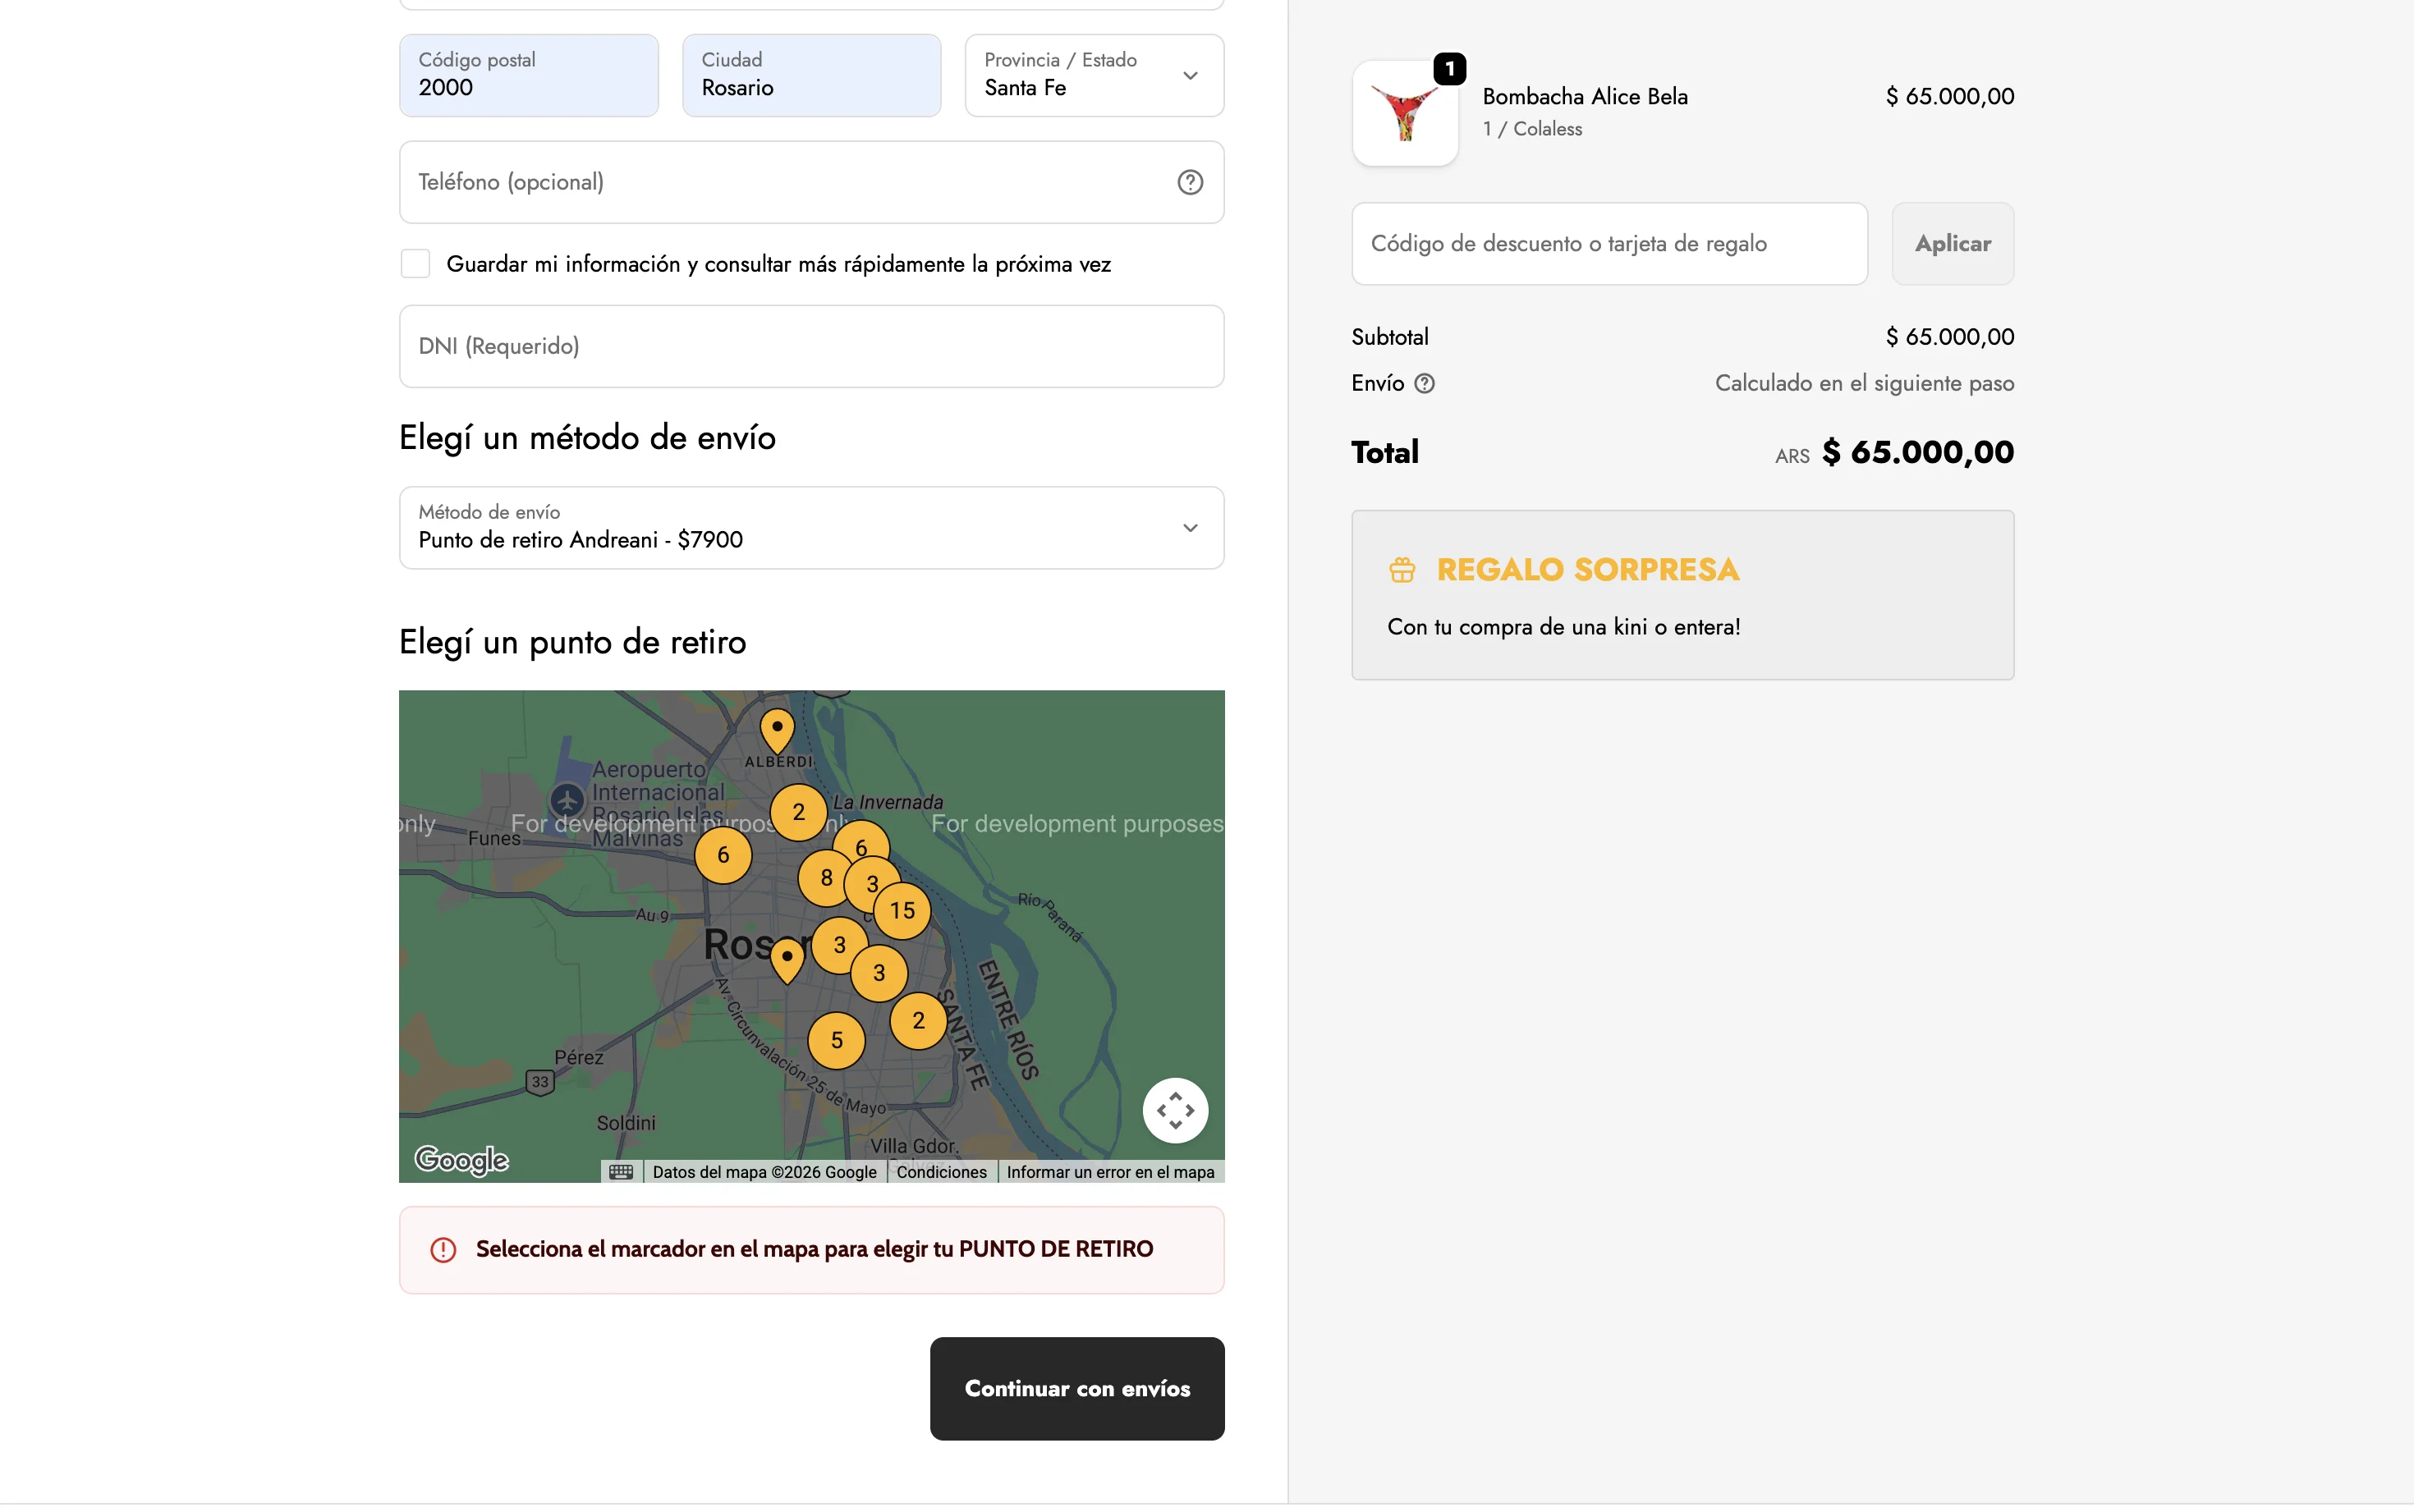Open map Condiciones link
This screenshot has width=2414, height=1512.
pyautogui.click(x=941, y=1172)
